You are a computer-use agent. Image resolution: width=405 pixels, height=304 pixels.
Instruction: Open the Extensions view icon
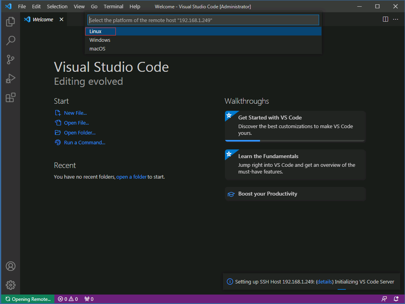tap(11, 97)
